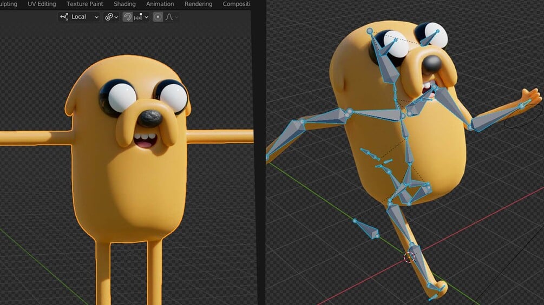Open the Sculpting workspace tab
The image size is (544, 305).
tap(9, 4)
